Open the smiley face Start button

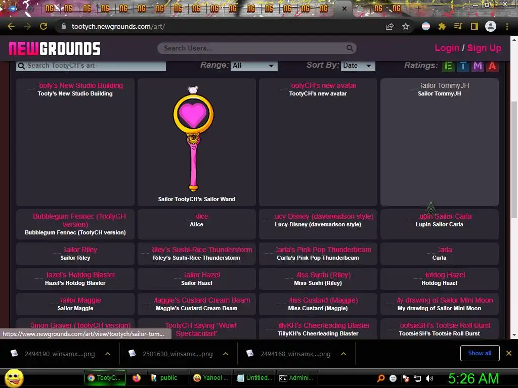[x=14, y=378]
